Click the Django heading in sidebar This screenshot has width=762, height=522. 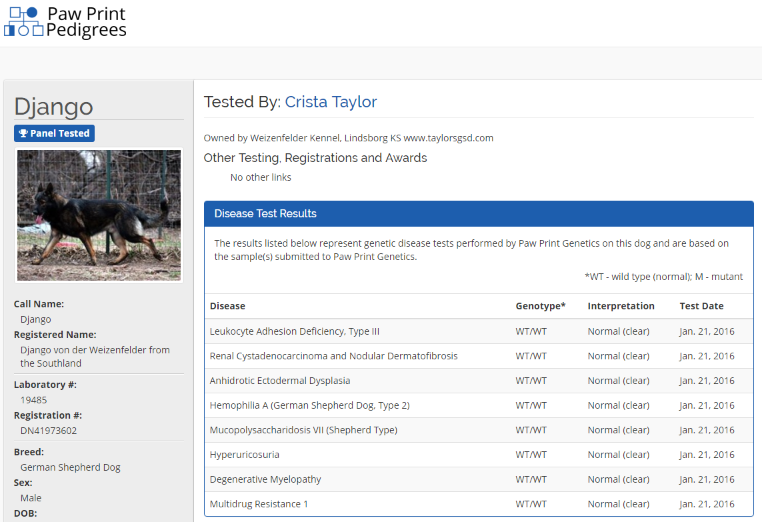[x=53, y=107]
